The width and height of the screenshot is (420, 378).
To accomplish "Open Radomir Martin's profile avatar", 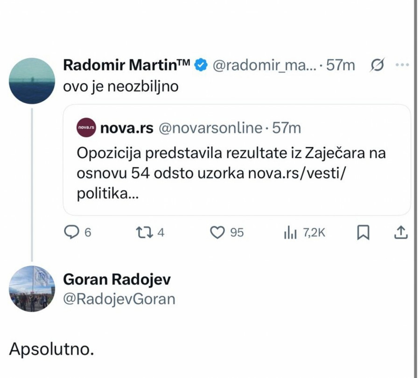I will [32, 81].
